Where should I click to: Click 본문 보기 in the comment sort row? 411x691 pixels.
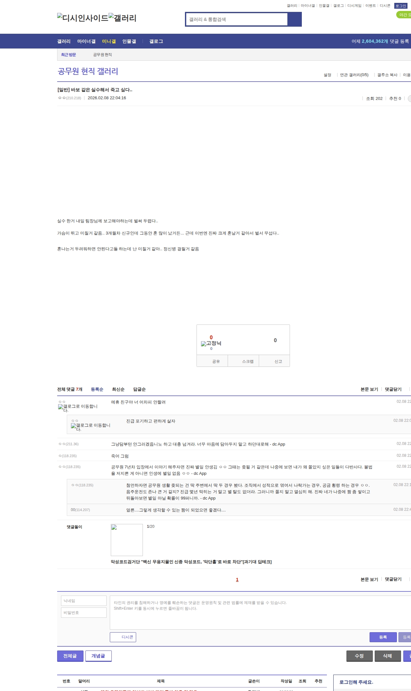369,389
